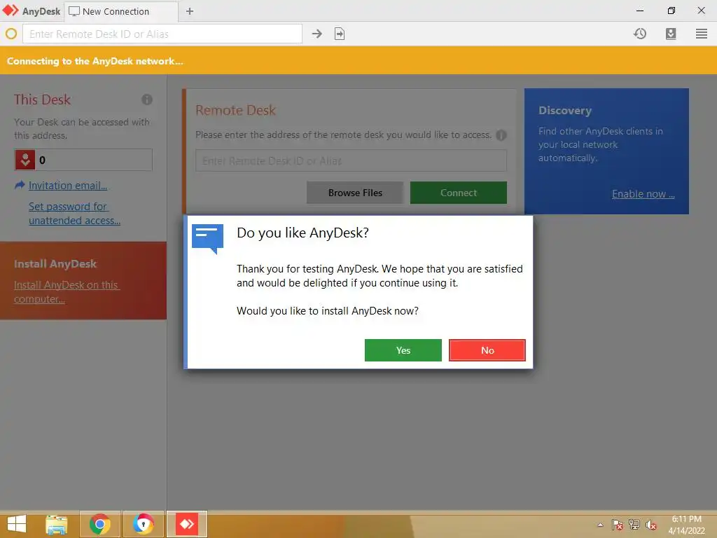Viewport: 717px width, 538px height.
Task: Focus the Remote Desk ID input in panel
Action: (351, 160)
